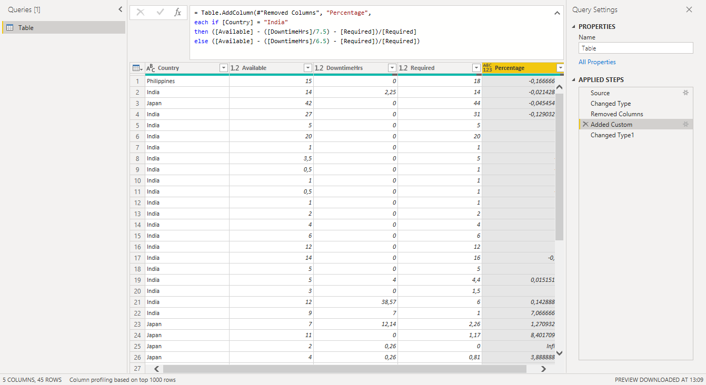Click the vertical scrollbar thumb of the data grid
The width and height of the screenshot is (706, 385).
click(x=559, y=167)
